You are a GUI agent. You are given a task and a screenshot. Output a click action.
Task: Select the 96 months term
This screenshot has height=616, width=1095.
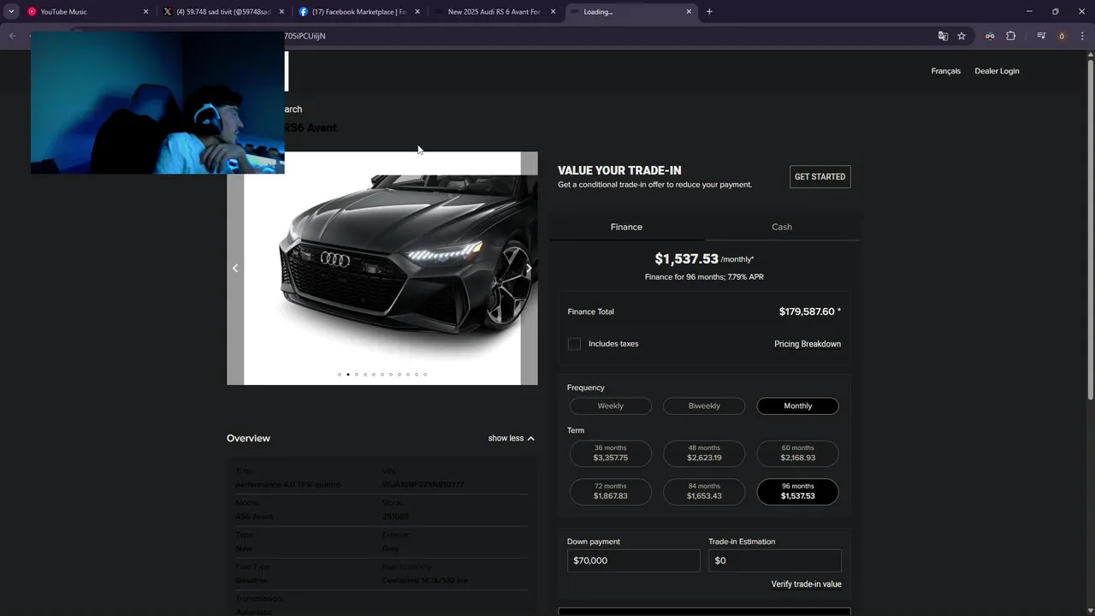click(798, 492)
